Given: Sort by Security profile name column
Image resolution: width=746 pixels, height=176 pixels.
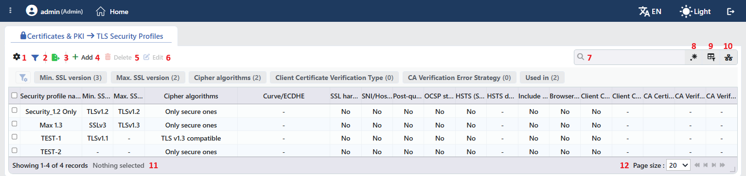Looking at the screenshot, I should pyautogui.click(x=51, y=96).
